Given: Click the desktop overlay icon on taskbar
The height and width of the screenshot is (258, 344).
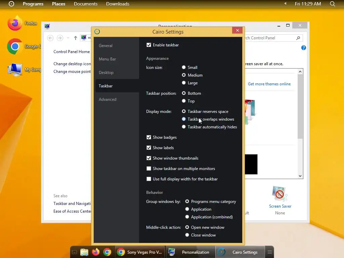Looking at the screenshot, I should [74, 252].
